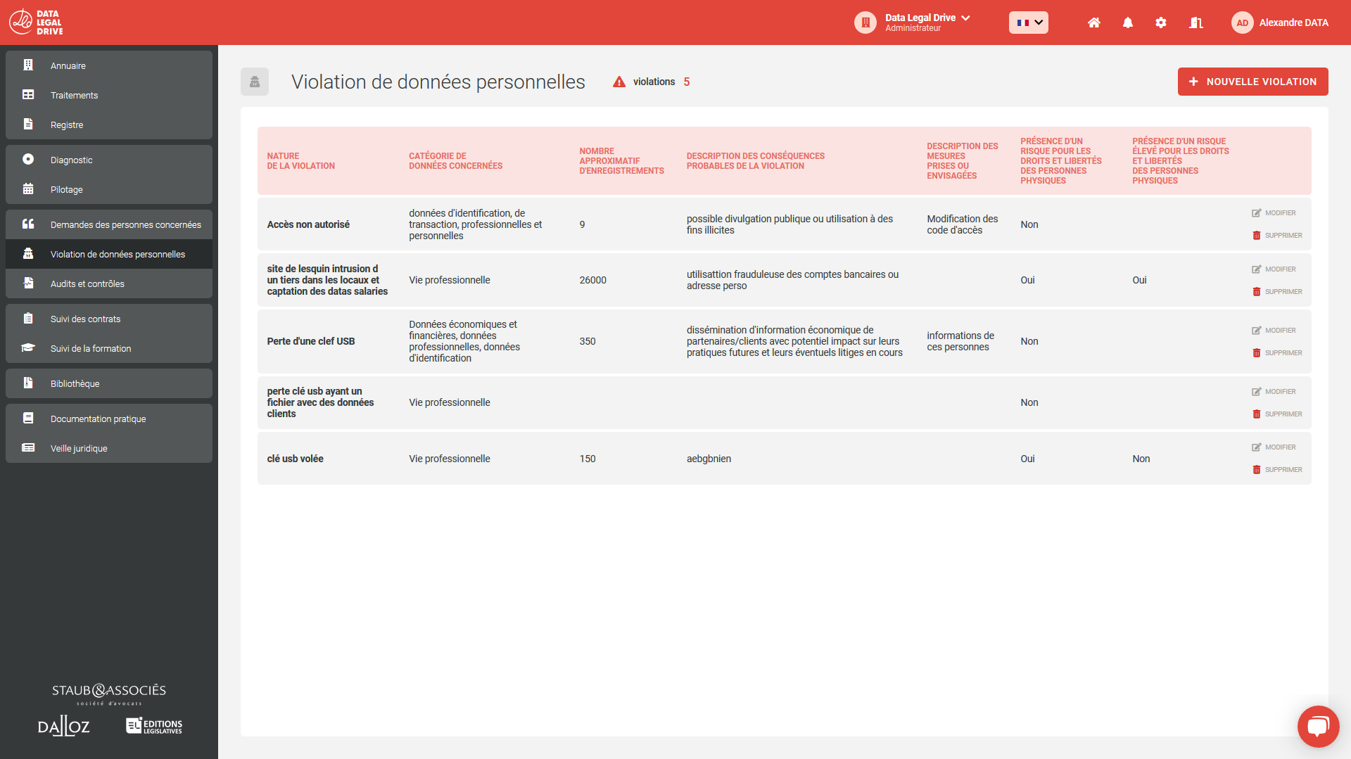Viewport: 1351px width, 759px height.
Task: Click the red warning triangle next to violations
Action: (619, 82)
